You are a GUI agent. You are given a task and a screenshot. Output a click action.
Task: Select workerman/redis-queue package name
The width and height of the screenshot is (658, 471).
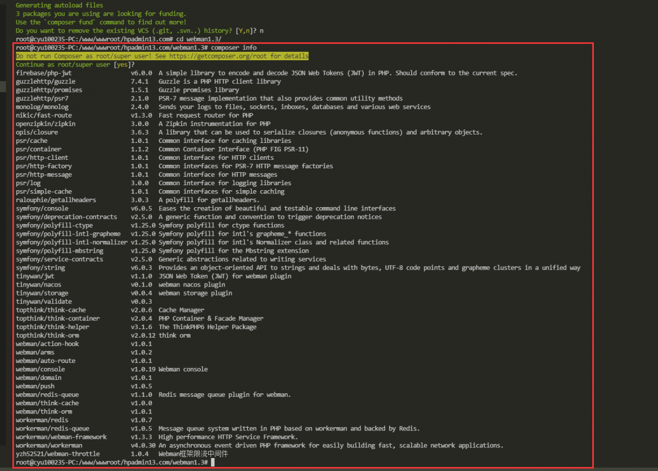coord(52,429)
